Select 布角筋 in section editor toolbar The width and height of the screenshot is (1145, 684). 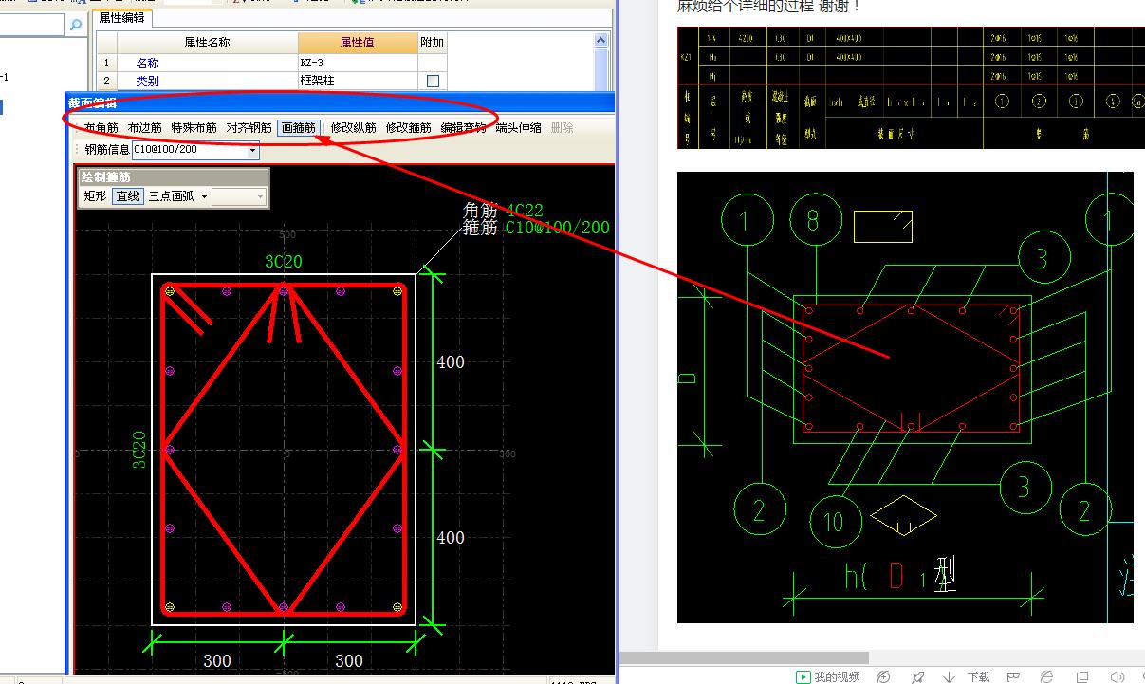[101, 127]
